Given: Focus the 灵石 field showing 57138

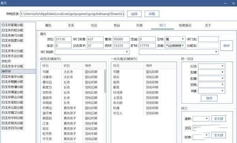Looking at the screenshot, I should click(63, 39).
